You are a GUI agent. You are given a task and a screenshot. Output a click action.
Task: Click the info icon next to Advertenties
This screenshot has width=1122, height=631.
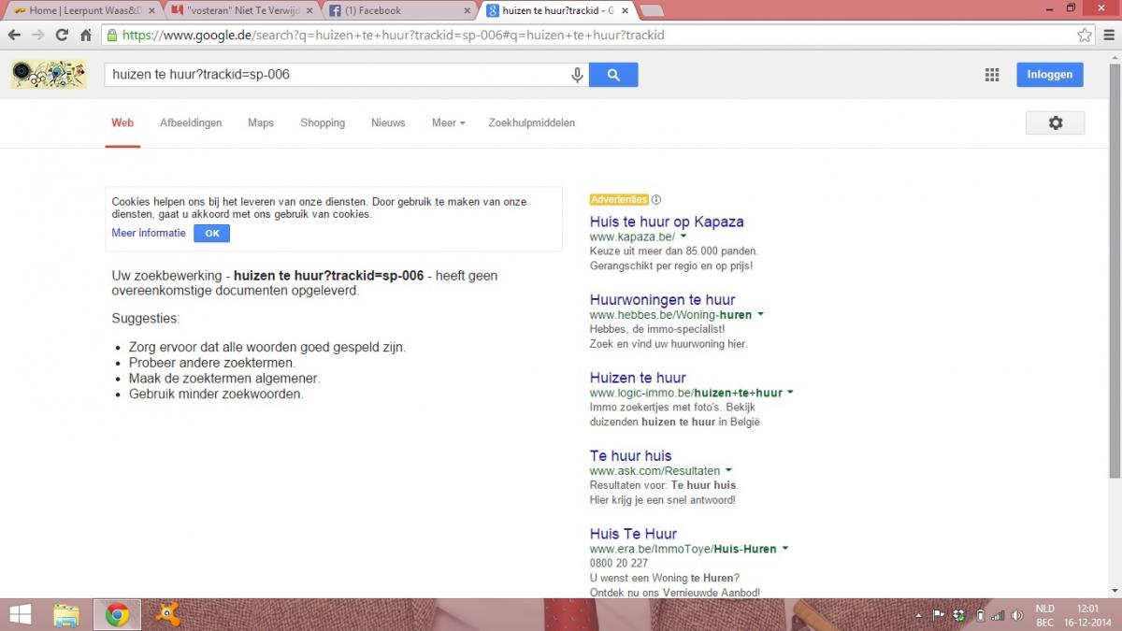[656, 199]
